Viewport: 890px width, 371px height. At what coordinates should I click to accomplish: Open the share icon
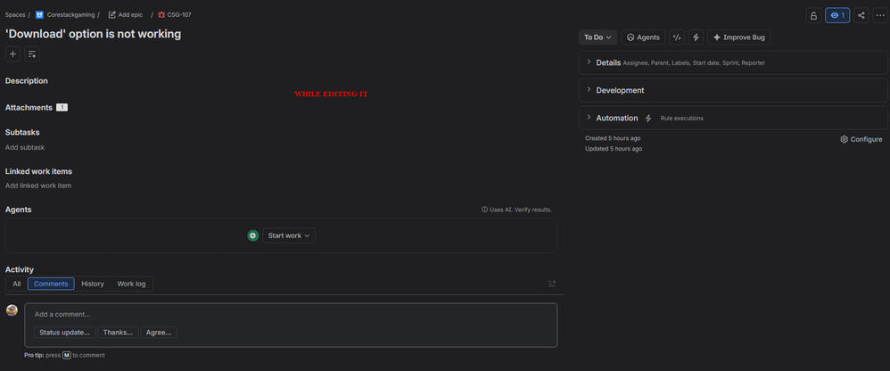861,15
